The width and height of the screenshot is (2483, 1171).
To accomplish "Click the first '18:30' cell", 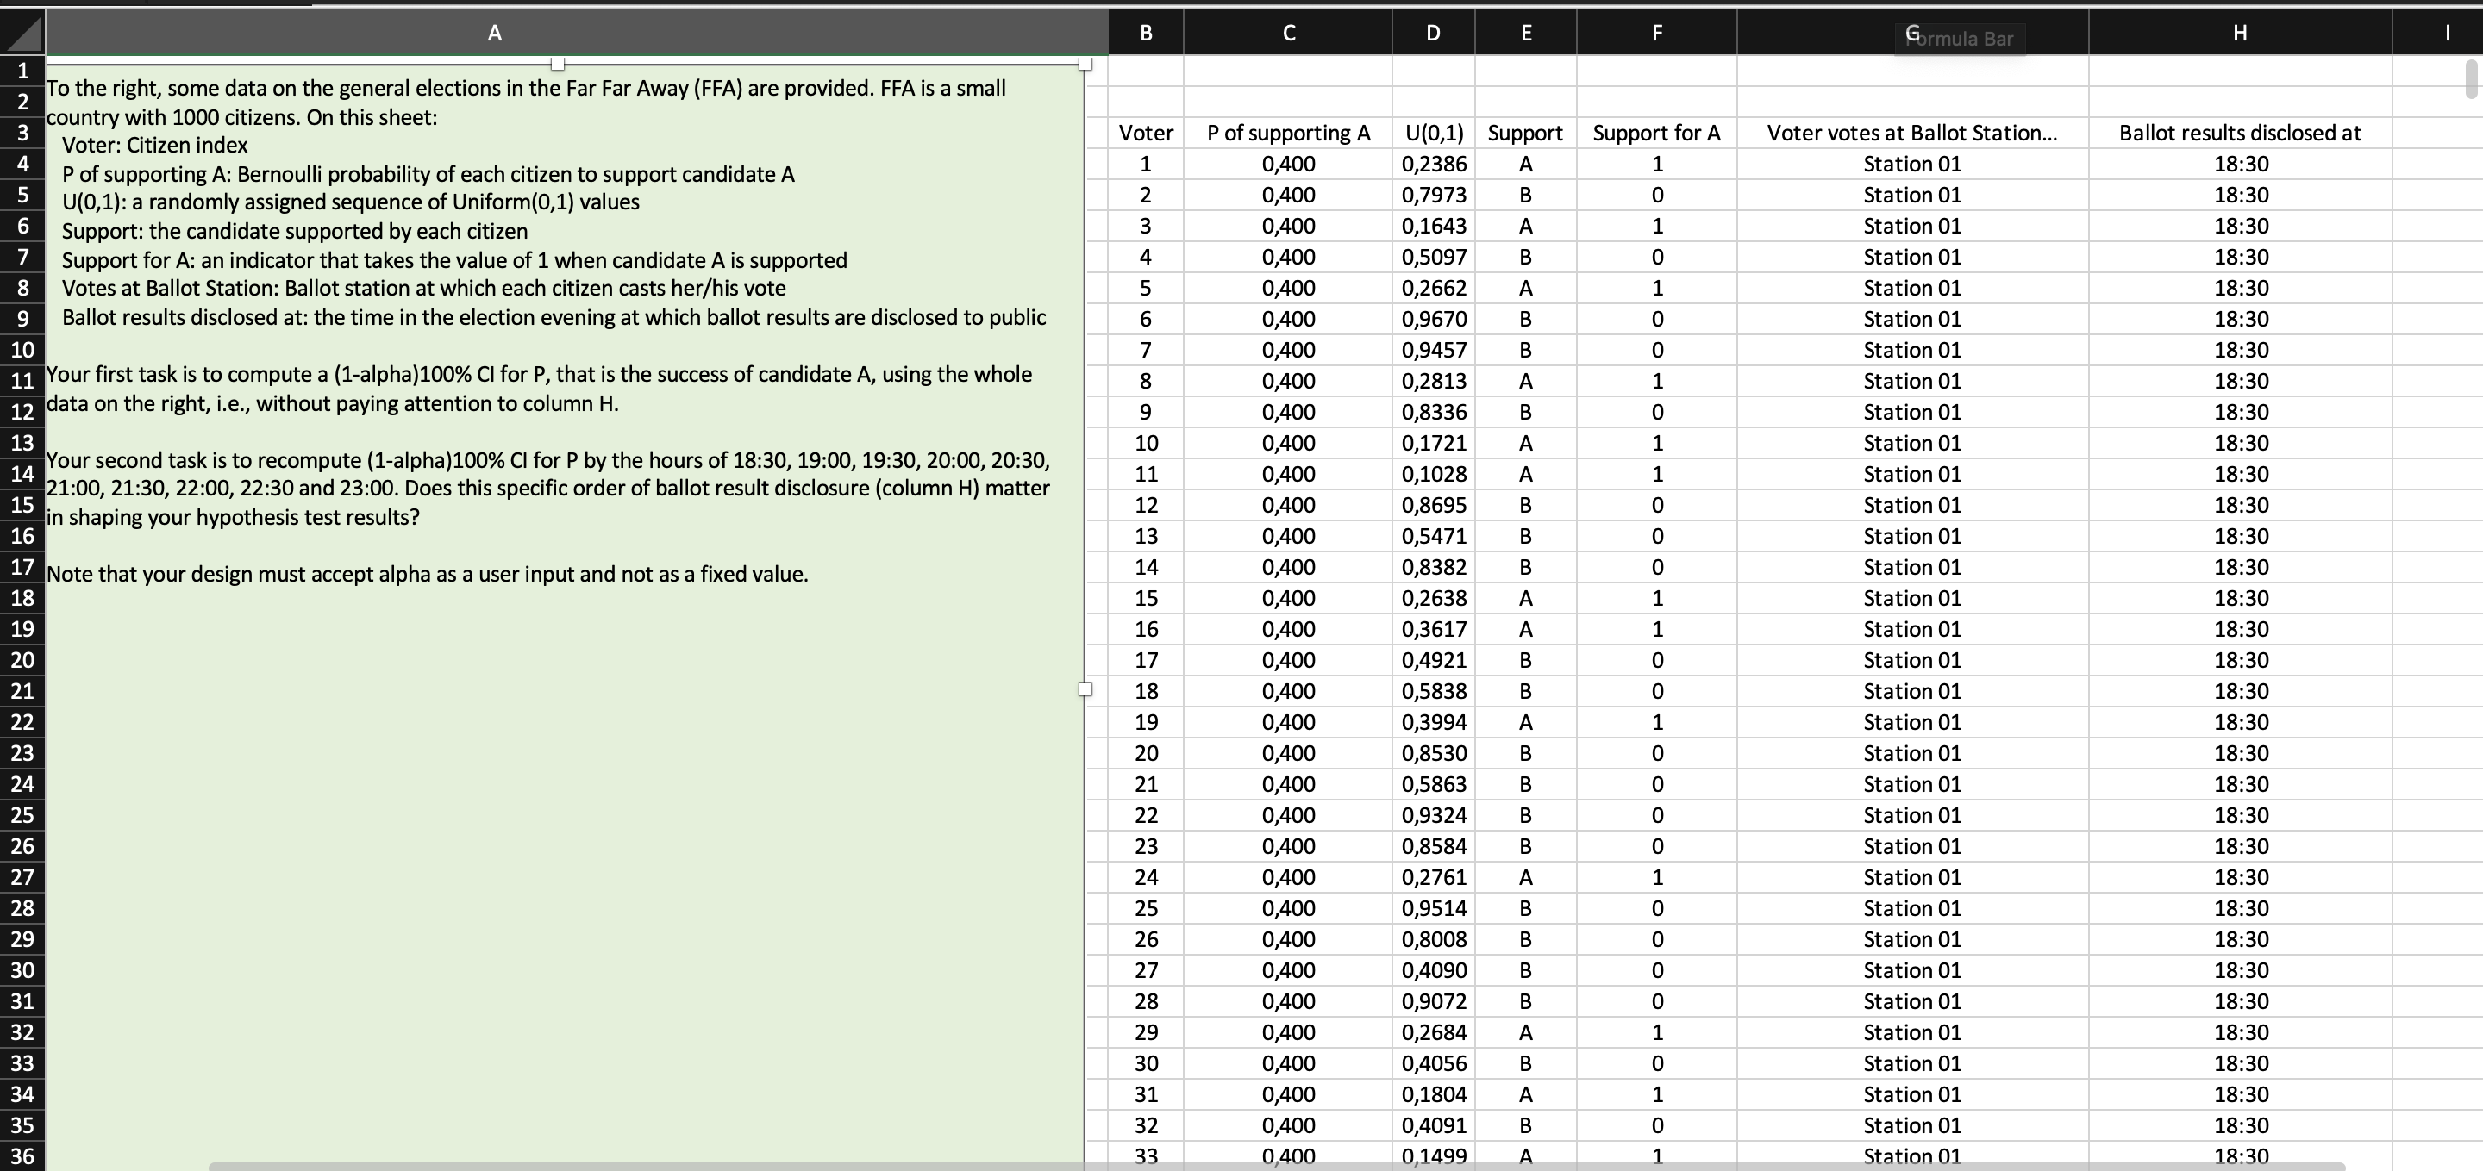I will [2238, 165].
